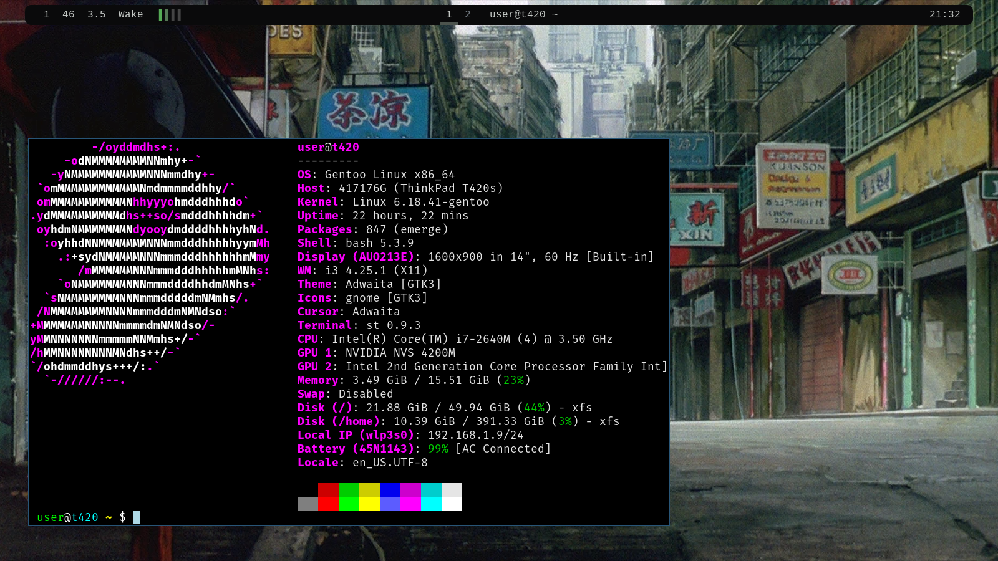
Task: Click the "46" value in the status bar
Action: tap(69, 14)
